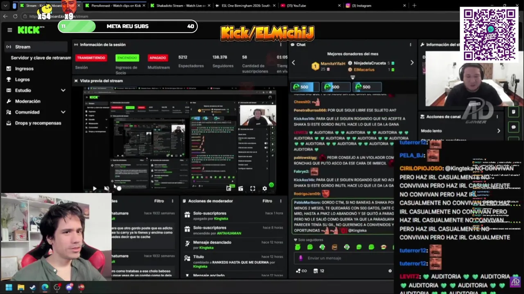
Task: Open the Moderación sidebar section
Action: 28,101
